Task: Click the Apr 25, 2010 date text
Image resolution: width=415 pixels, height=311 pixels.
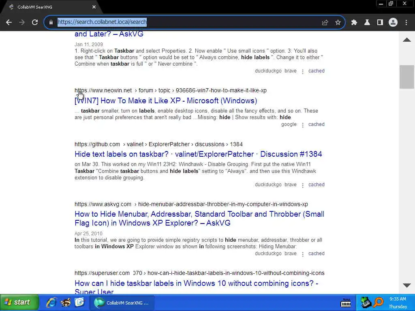Action: tap(88, 234)
